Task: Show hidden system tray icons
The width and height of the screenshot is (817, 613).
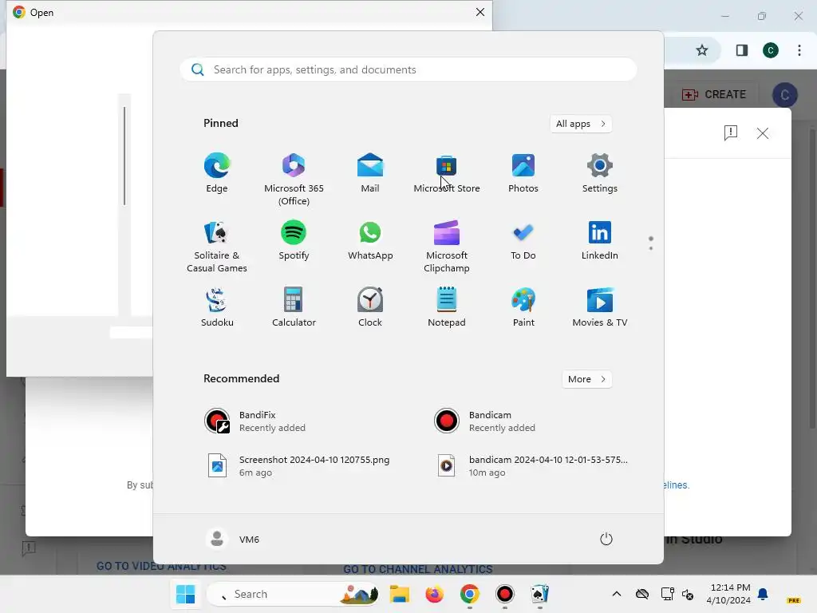Action: click(617, 594)
